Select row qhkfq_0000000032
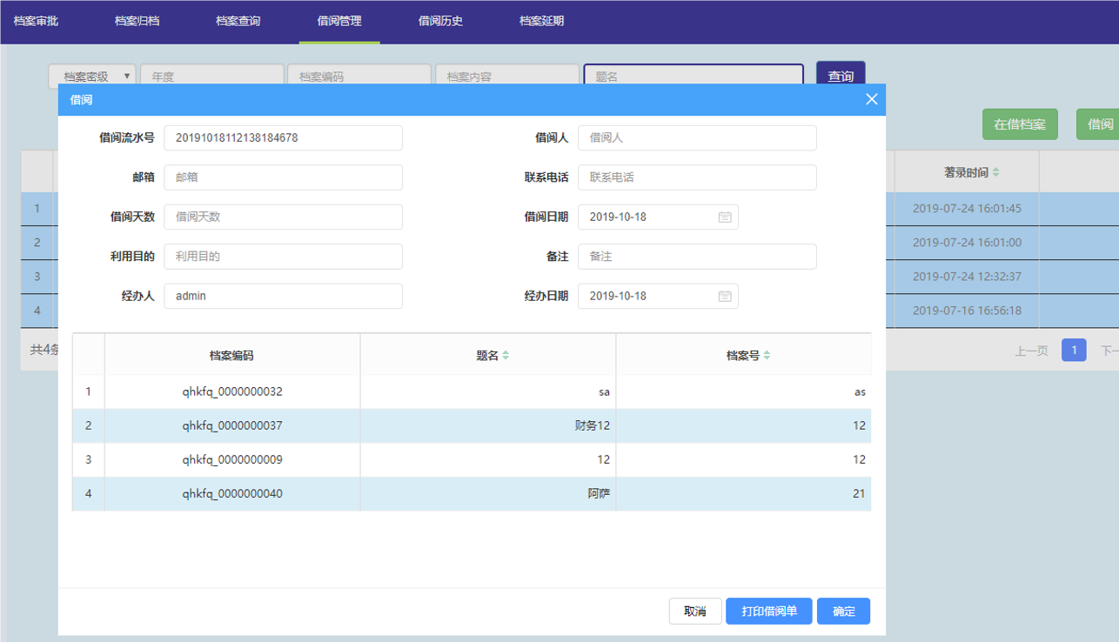The image size is (1119, 642). [x=472, y=392]
